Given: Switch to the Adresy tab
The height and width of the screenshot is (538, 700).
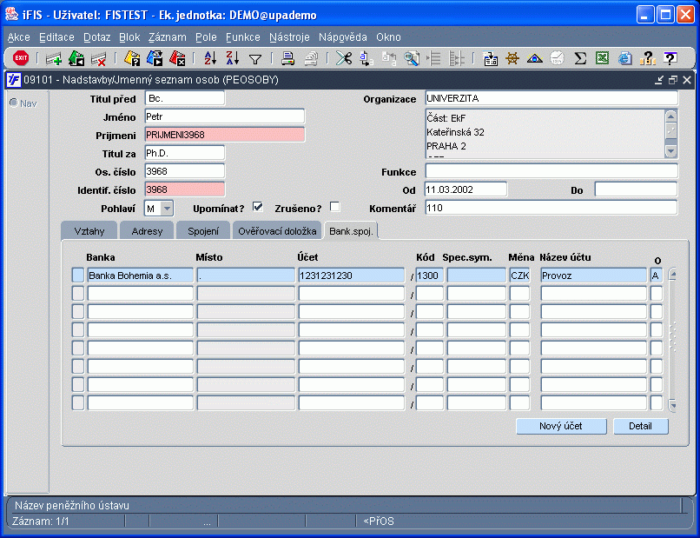Looking at the screenshot, I should [147, 231].
